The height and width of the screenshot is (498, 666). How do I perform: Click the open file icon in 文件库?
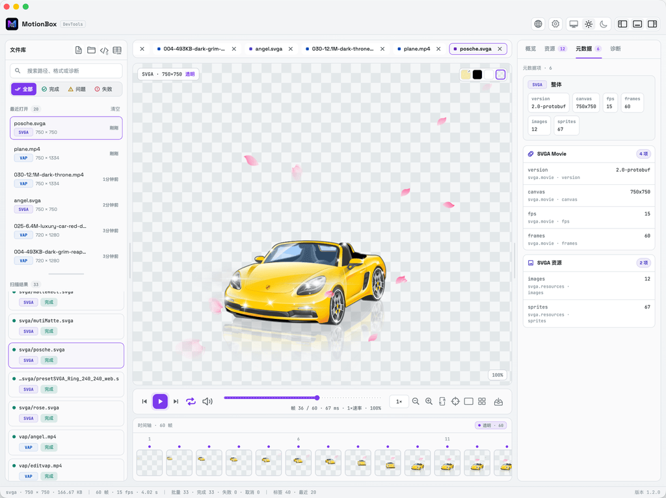[x=79, y=50]
